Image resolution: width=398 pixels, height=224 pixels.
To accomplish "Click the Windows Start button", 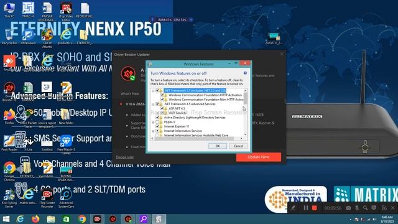I will click(6, 219).
